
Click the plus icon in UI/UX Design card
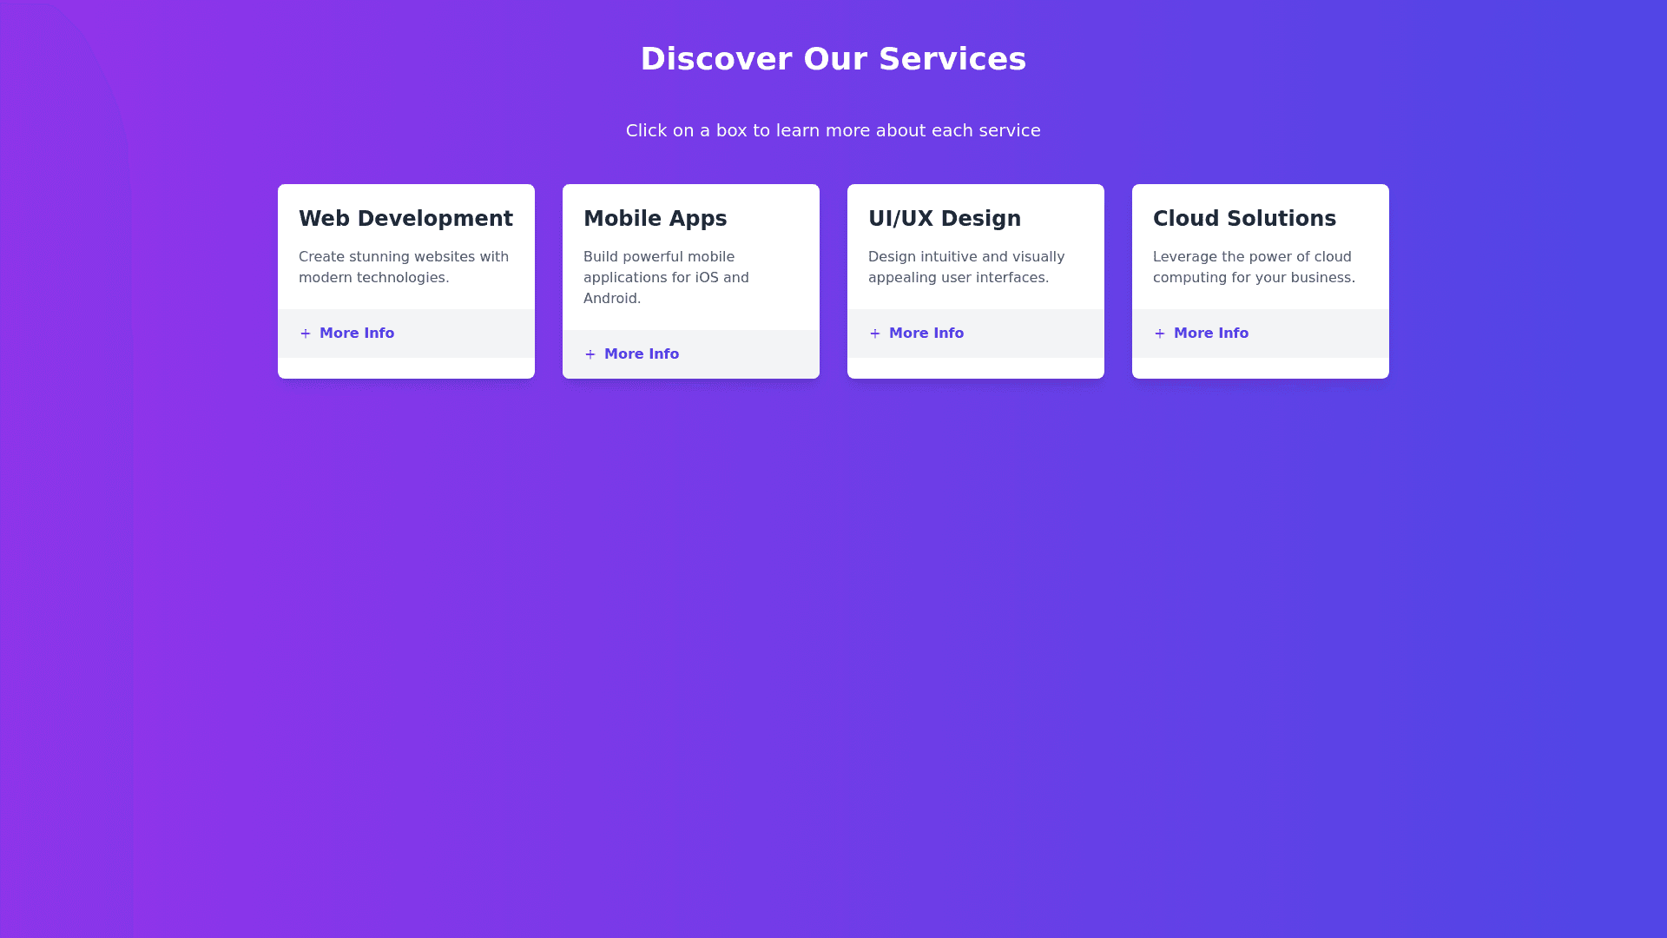tap(874, 334)
